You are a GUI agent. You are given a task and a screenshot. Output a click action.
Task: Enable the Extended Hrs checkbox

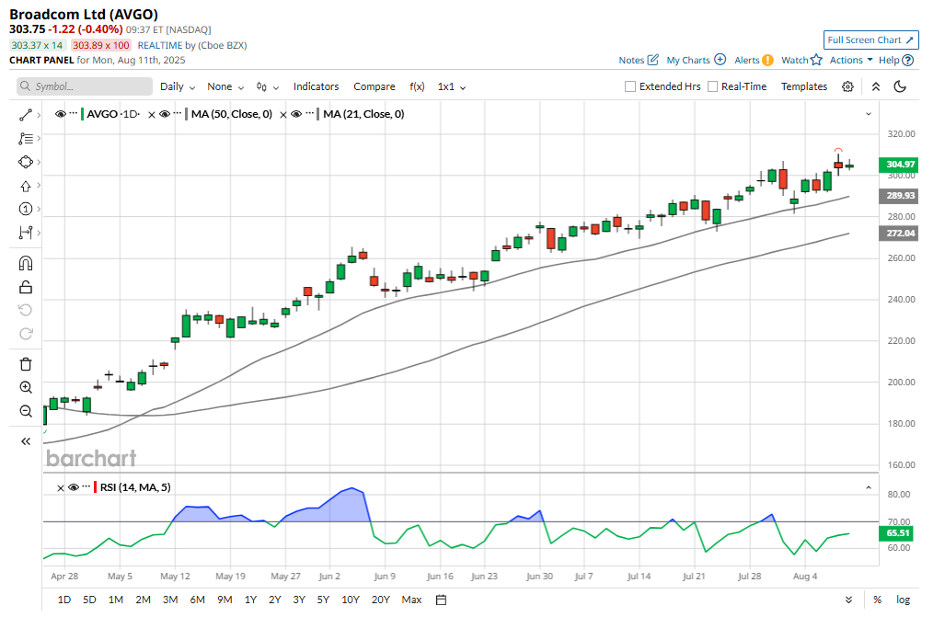(x=629, y=86)
